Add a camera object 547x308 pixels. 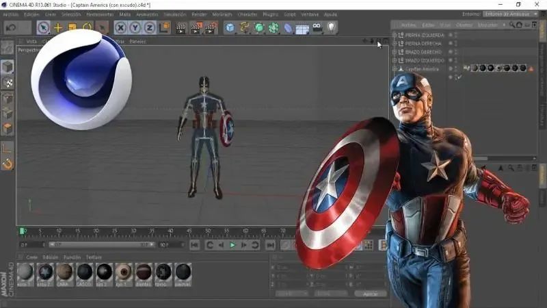point(317,27)
